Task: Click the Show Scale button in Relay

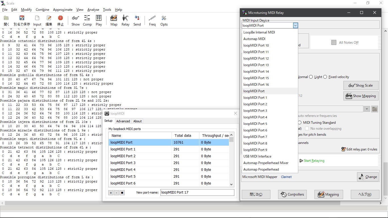Action: coord(361,85)
